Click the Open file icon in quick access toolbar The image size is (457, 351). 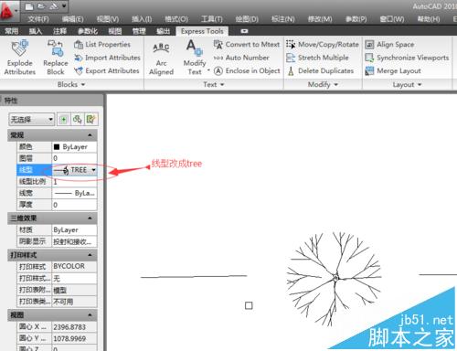[41, 6]
